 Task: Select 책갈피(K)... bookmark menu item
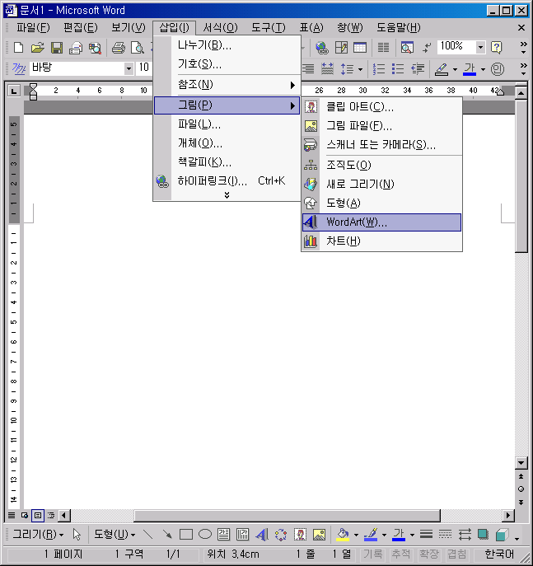tap(227, 162)
